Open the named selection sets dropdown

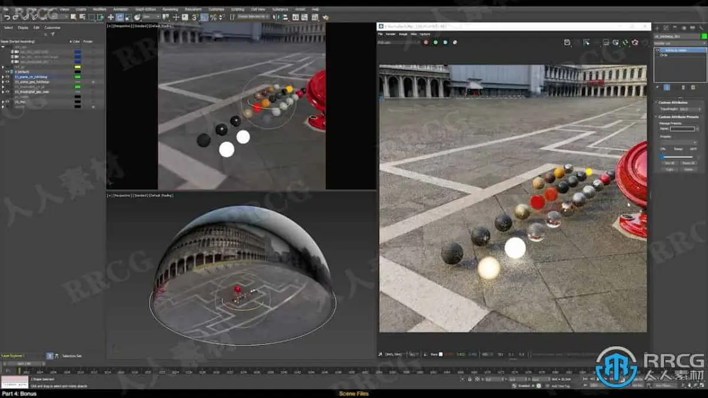pos(253,17)
